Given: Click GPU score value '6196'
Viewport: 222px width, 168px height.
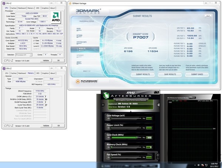Looking at the screenshot, I should point(128,51).
